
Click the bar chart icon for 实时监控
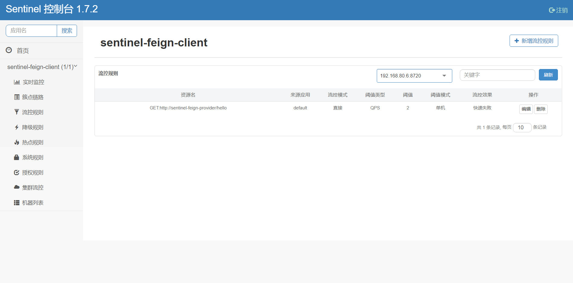tap(17, 82)
